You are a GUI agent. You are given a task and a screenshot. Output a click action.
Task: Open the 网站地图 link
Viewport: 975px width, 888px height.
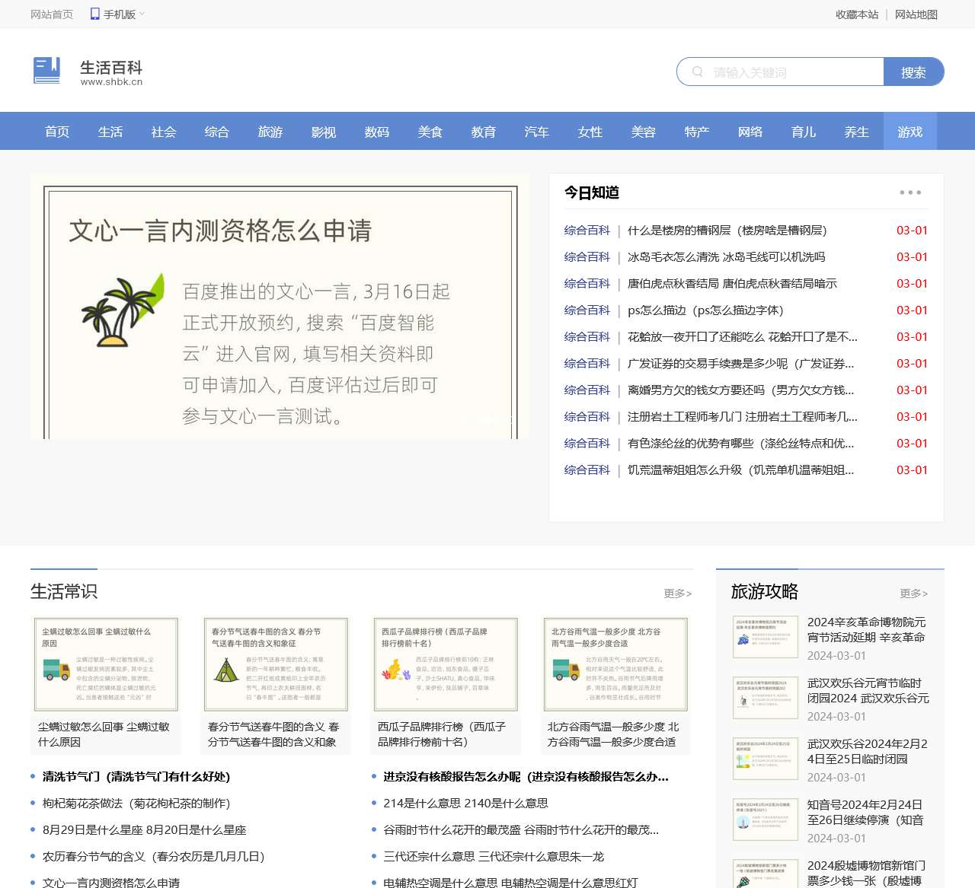(916, 14)
